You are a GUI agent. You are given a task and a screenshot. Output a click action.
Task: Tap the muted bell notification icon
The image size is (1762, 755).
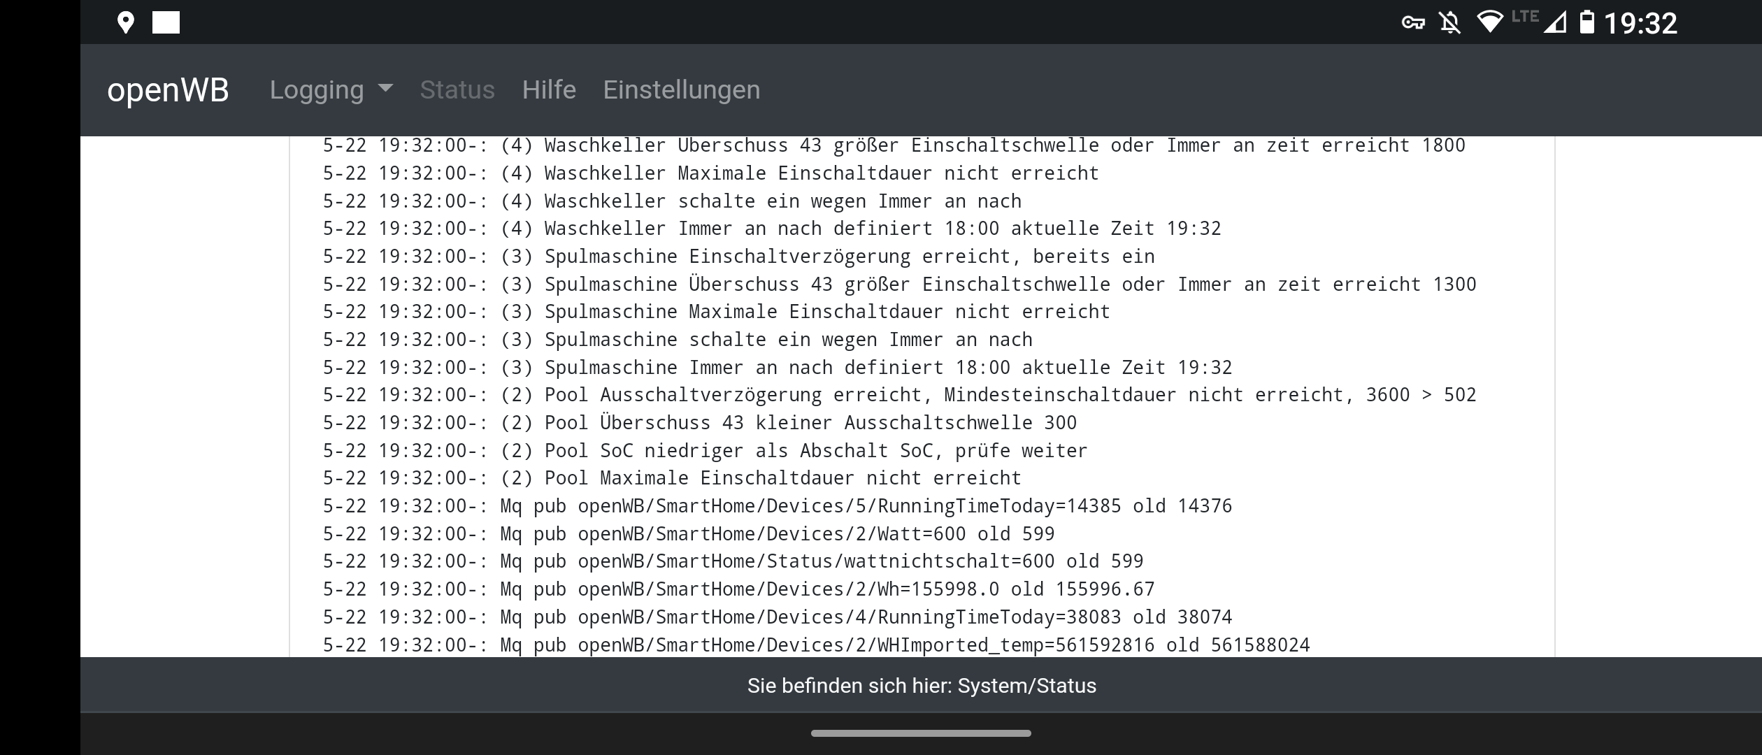(x=1451, y=23)
